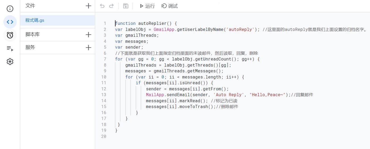This screenshot has height=149, width=370.
Task: Open the Overview info icon in sidebar
Action: (x=10, y=9)
